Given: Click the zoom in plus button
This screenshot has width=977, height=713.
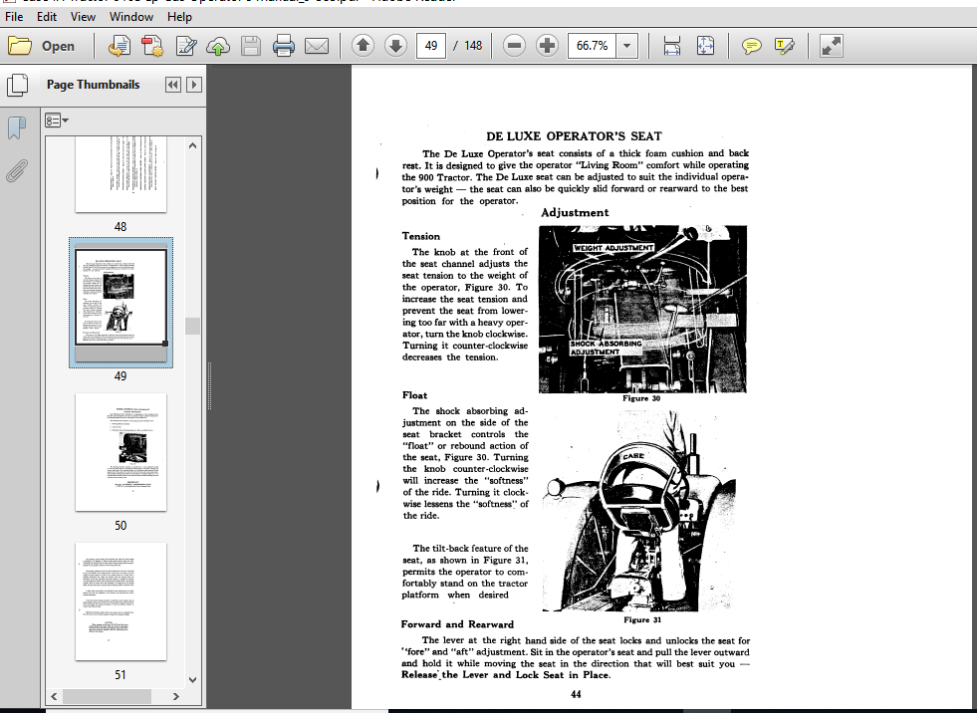Looking at the screenshot, I should pyautogui.click(x=547, y=46).
